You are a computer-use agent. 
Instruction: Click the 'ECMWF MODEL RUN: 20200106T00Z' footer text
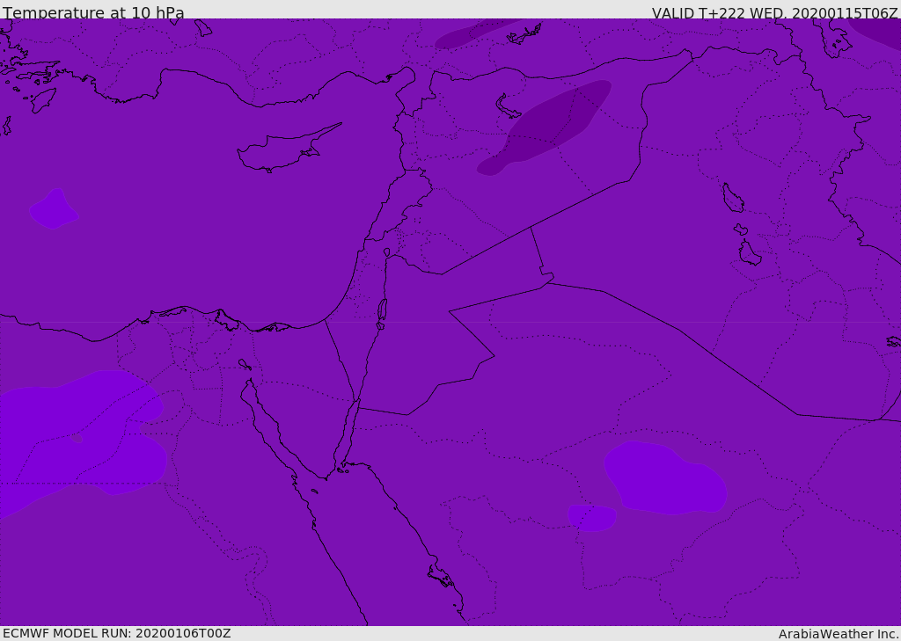coord(117,633)
